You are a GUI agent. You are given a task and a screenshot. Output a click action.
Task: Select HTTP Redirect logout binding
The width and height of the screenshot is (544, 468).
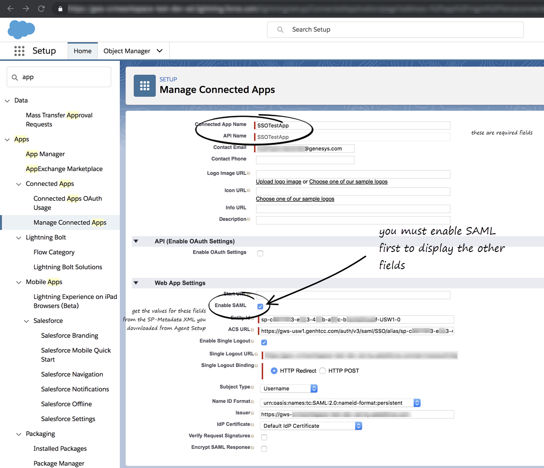click(274, 371)
